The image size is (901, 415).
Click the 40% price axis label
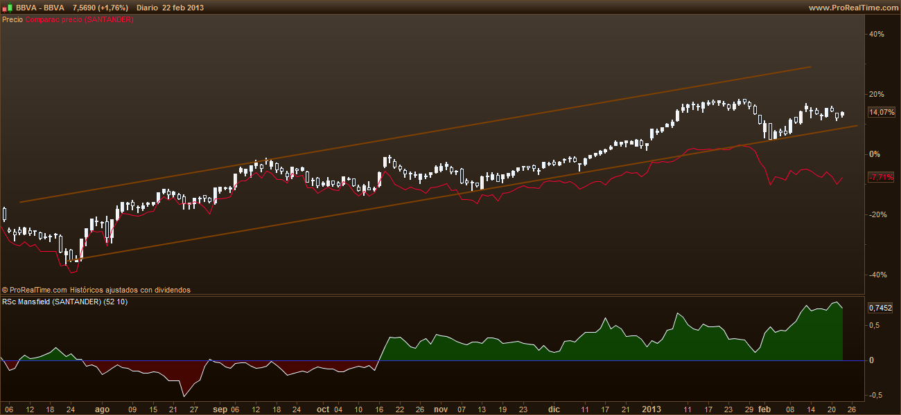877,34
